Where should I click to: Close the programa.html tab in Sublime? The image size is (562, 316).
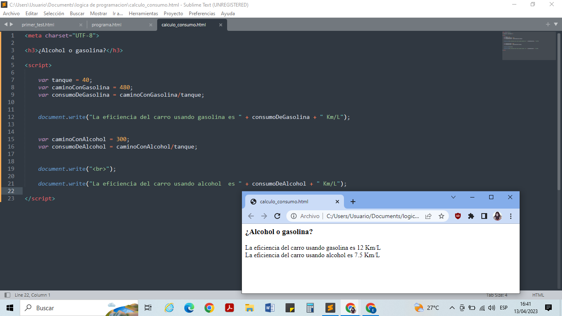click(151, 25)
